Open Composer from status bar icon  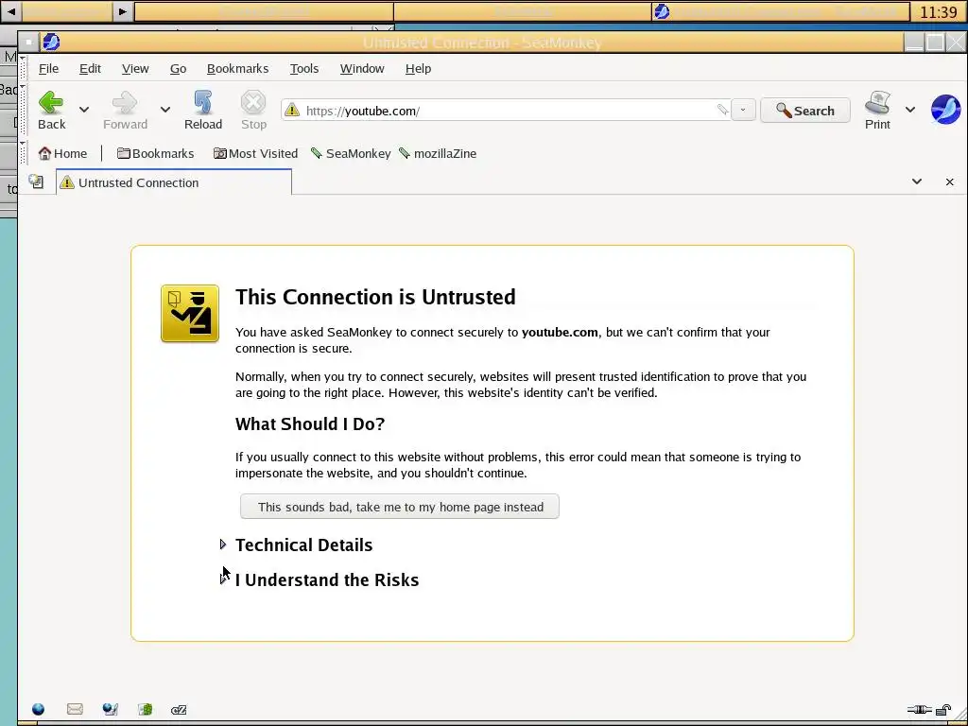click(111, 709)
